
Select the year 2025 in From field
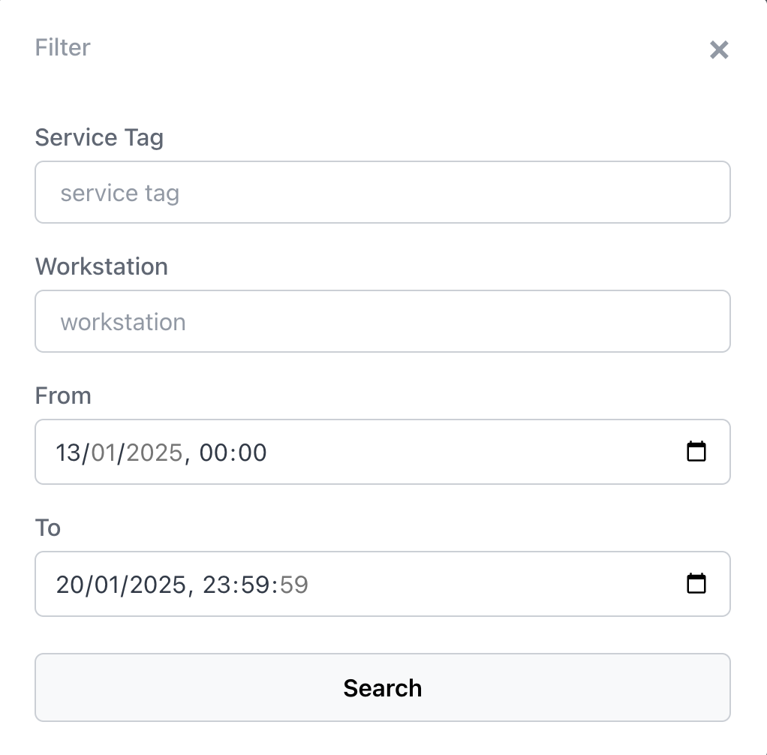click(x=154, y=453)
